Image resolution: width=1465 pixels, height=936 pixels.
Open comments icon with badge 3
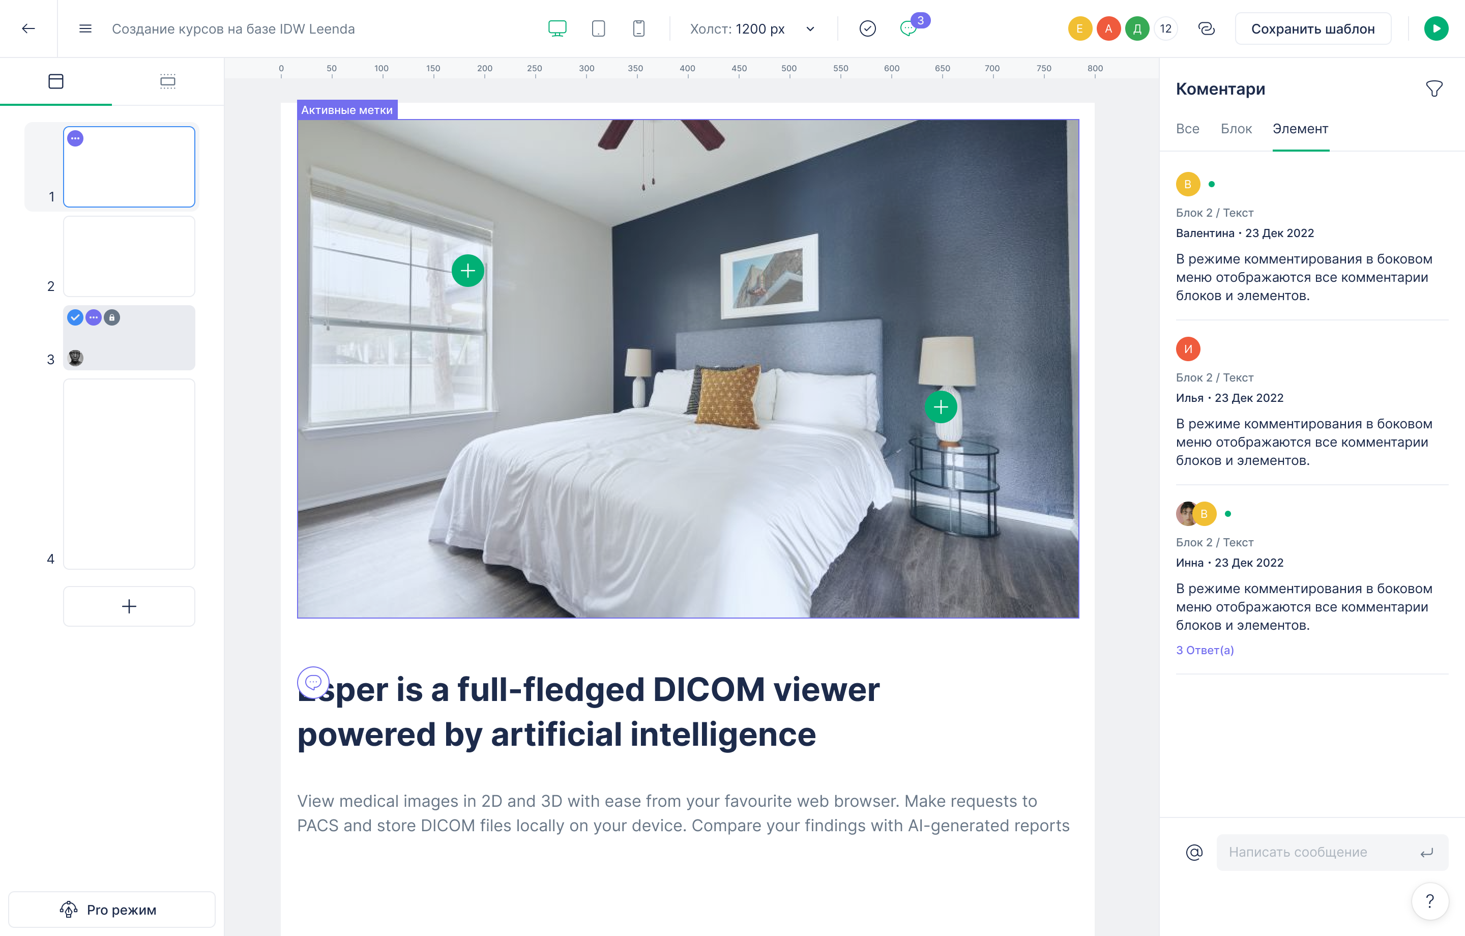point(909,28)
